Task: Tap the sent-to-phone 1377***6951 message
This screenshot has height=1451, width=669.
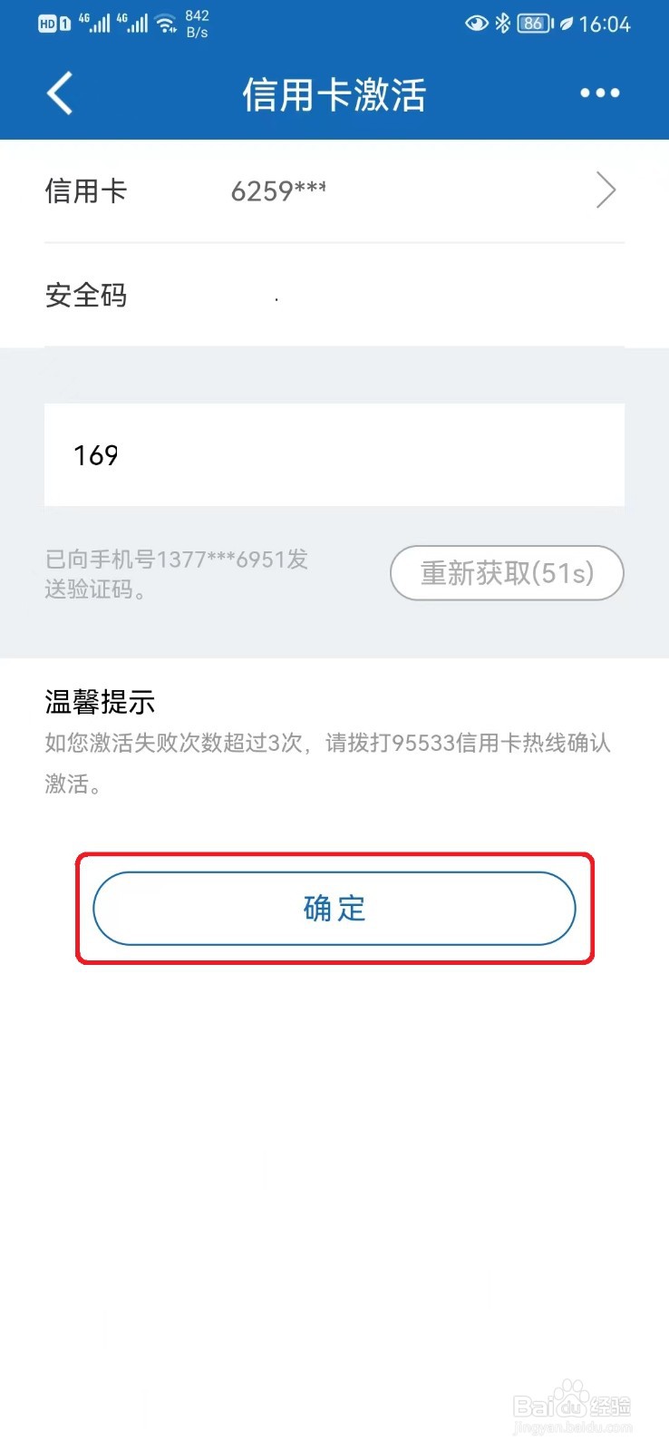Action: click(x=177, y=574)
